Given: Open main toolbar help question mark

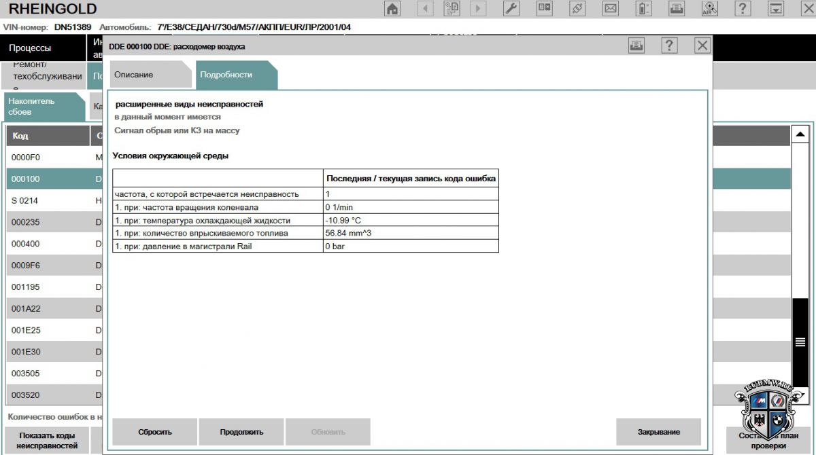Looking at the screenshot, I should point(743,9).
